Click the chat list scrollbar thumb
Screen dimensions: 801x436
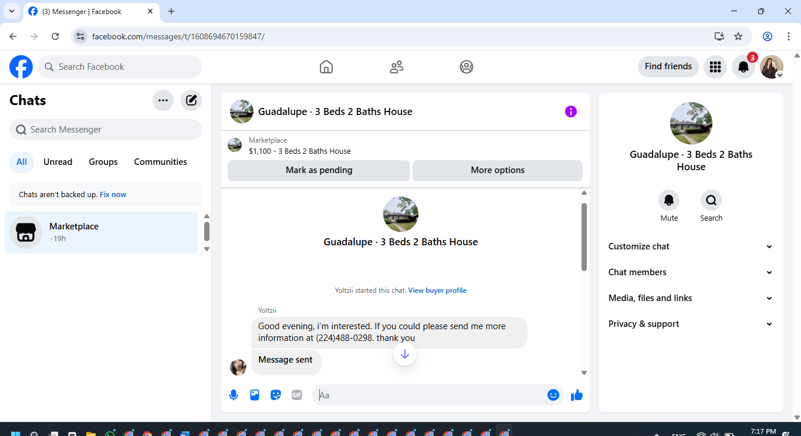click(x=207, y=231)
